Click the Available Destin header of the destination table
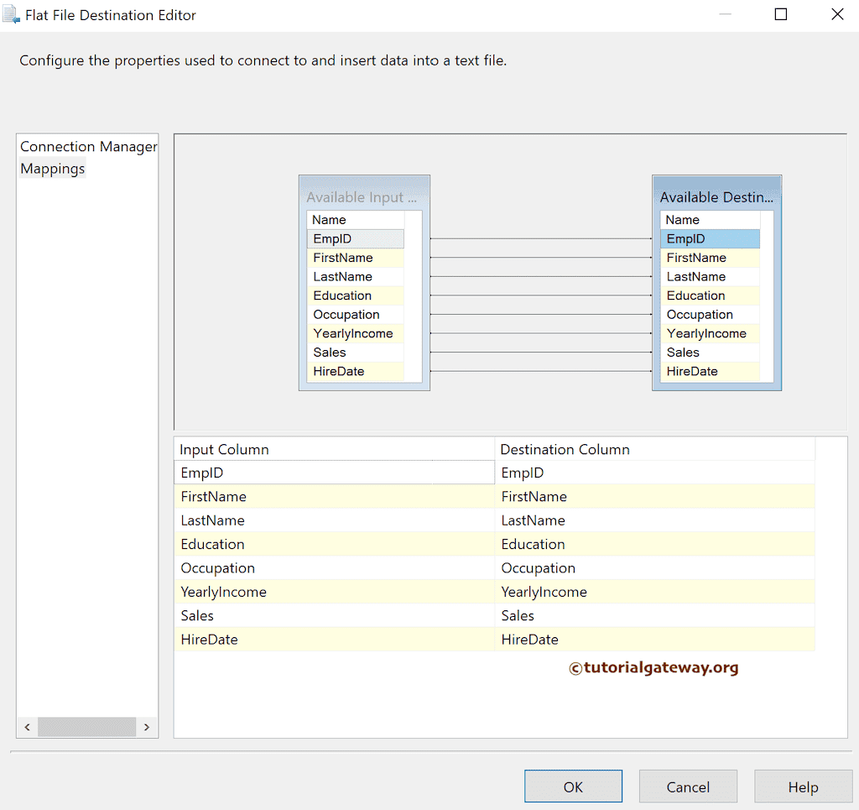Screen dimensions: 859x810 coord(716,196)
